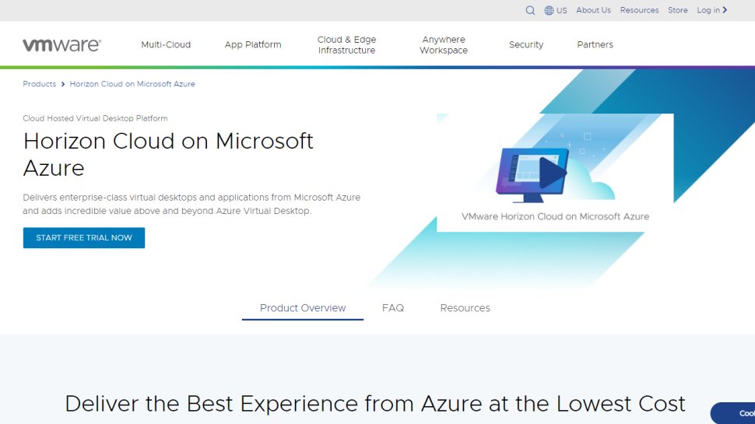Click the breadcrumb separator chevron
This screenshot has height=424, width=755.
(62, 84)
